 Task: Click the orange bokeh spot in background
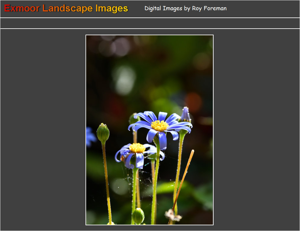tap(193, 102)
